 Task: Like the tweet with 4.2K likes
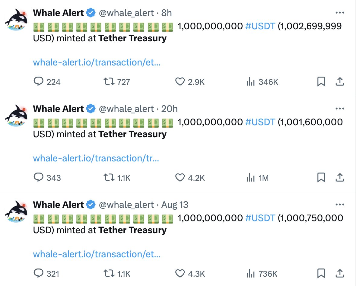pyautogui.click(x=180, y=177)
